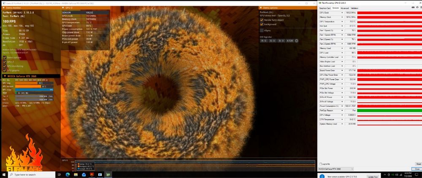
Task: Enable the VSync checkbox
Action: point(262,30)
